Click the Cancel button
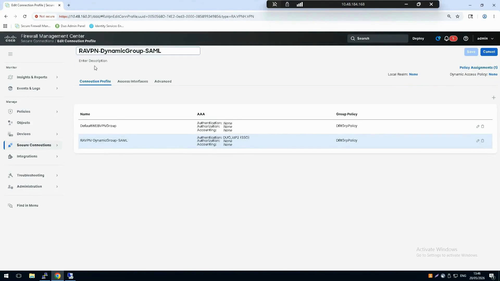Viewport: 500px width, 281px height. [x=489, y=52]
